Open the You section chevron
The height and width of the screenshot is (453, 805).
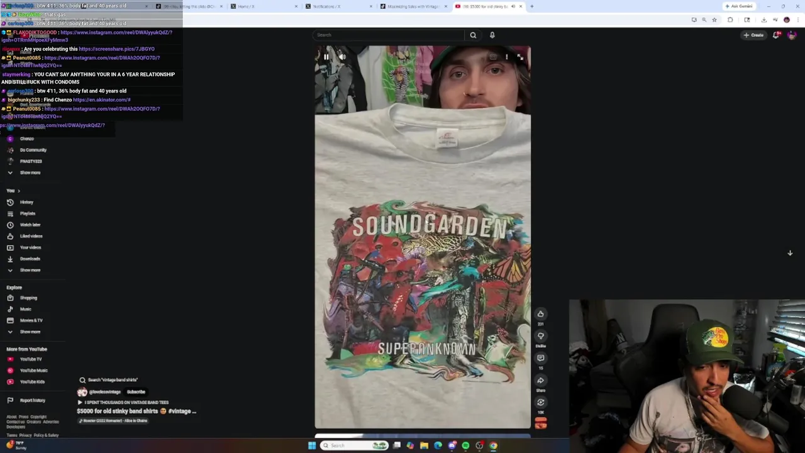[x=18, y=191]
